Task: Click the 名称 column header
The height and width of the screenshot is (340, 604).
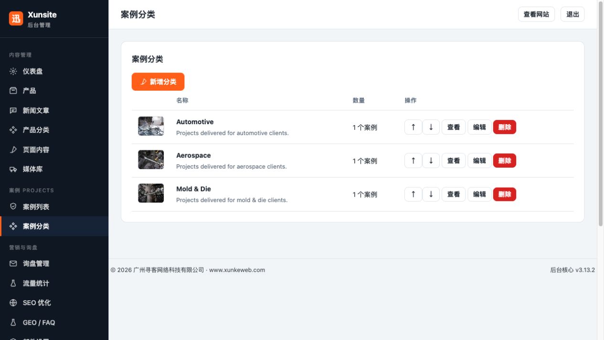Action: coord(182,100)
